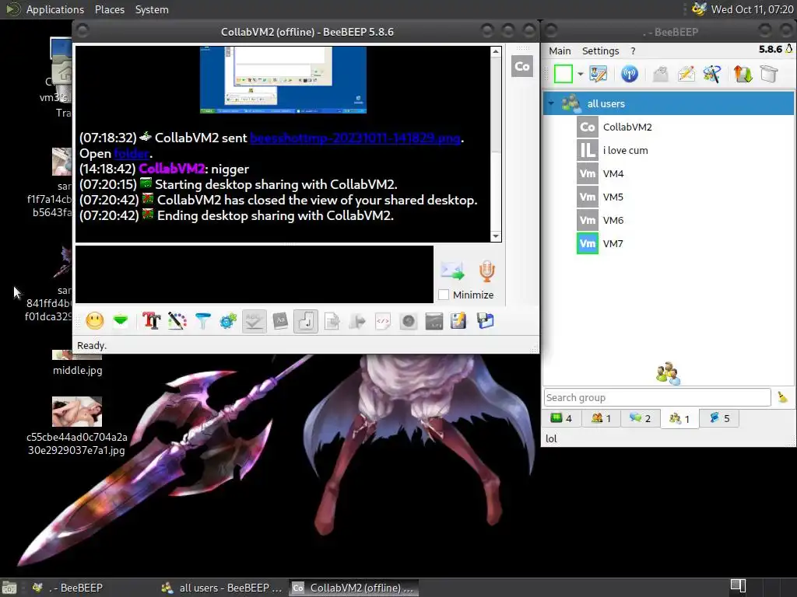This screenshot has width=797, height=597.
Task: Click the chat scrollbar down arrow
Action: (x=496, y=236)
